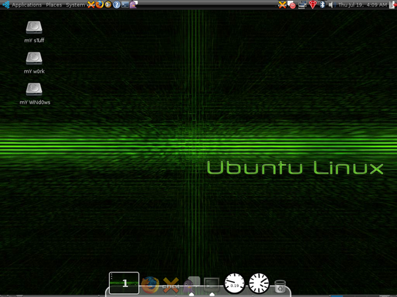Launch XChat from top panel launcher

[91, 5]
